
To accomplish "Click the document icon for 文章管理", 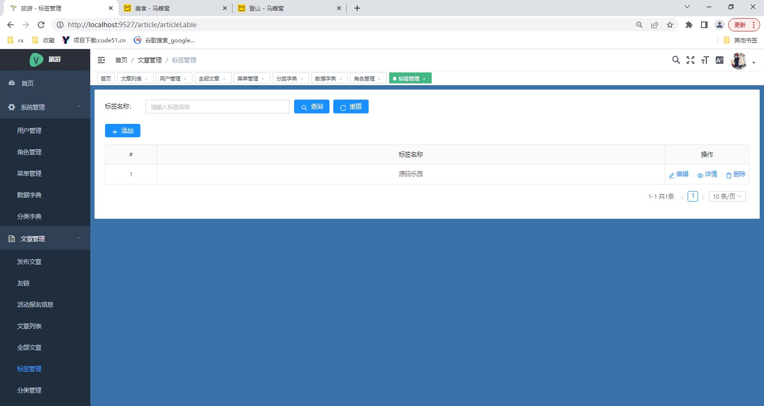I will (11, 238).
